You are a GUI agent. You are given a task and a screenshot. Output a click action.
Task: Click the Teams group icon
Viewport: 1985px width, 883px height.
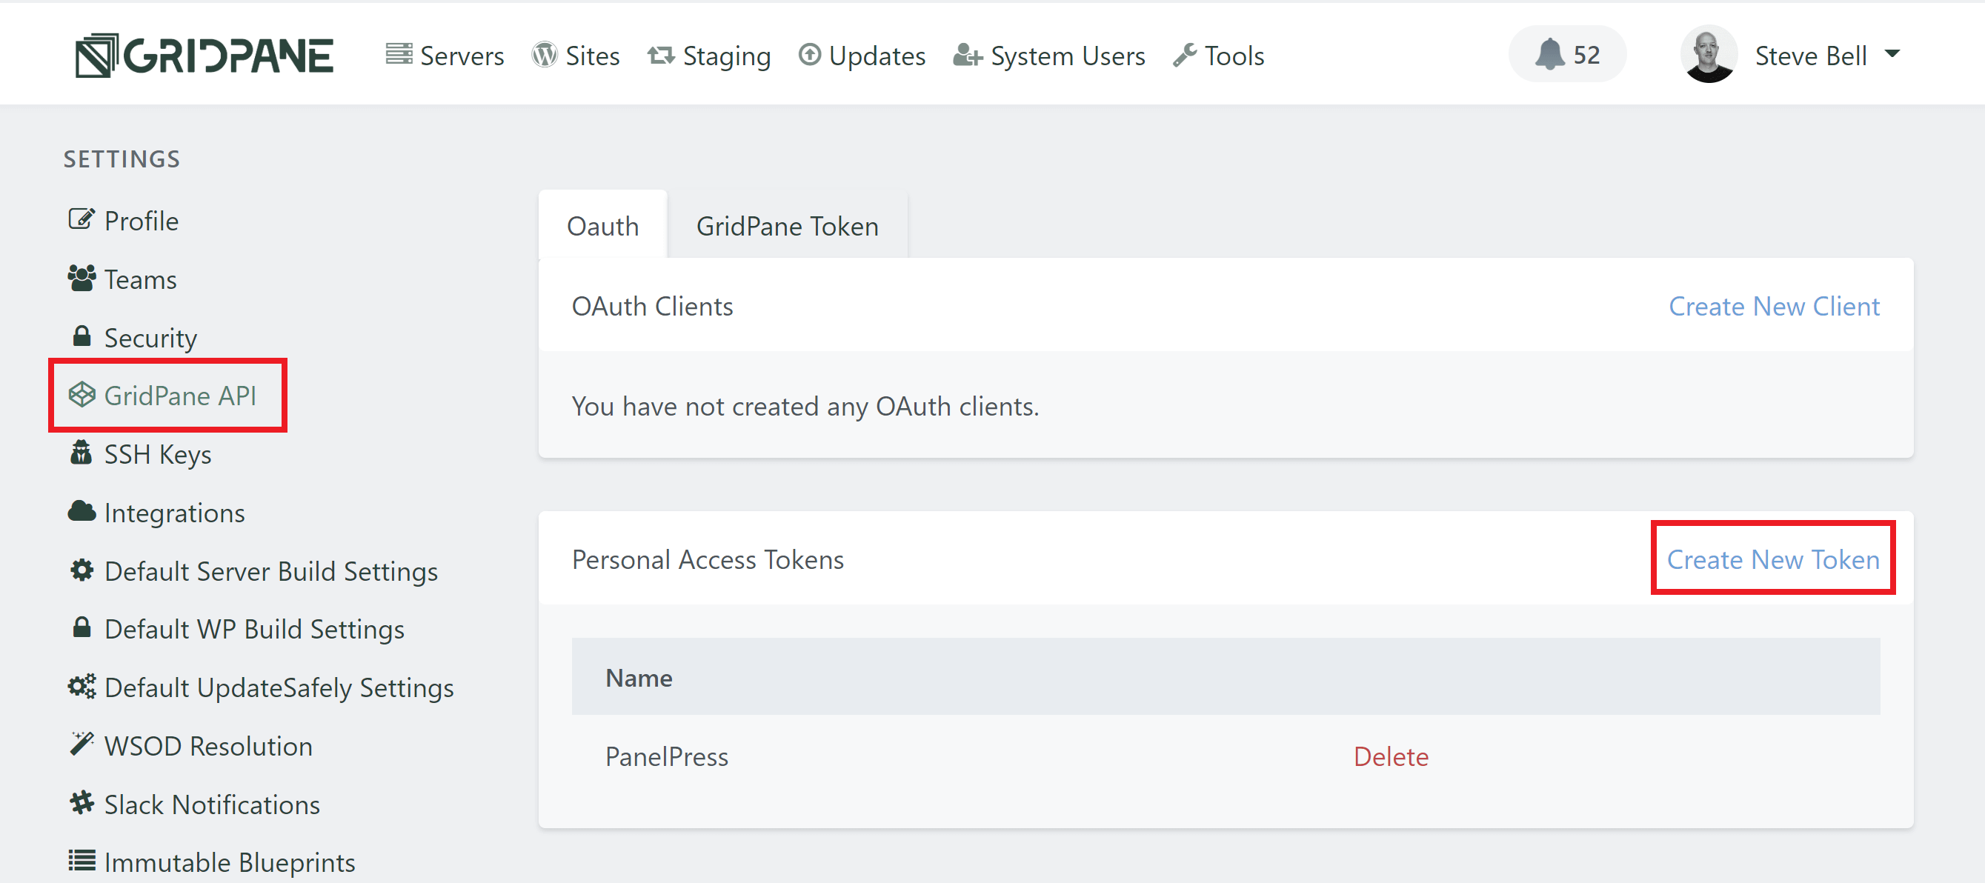(x=82, y=278)
